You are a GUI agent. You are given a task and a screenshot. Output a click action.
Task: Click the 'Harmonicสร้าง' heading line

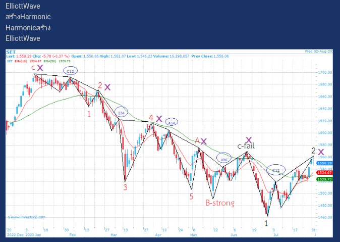[x=28, y=28]
